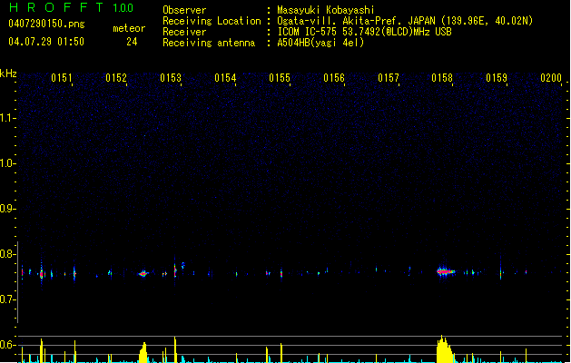Image resolution: width=571 pixels, height=363 pixels.
Task: Click the 0156 time marker
Action: (334, 78)
